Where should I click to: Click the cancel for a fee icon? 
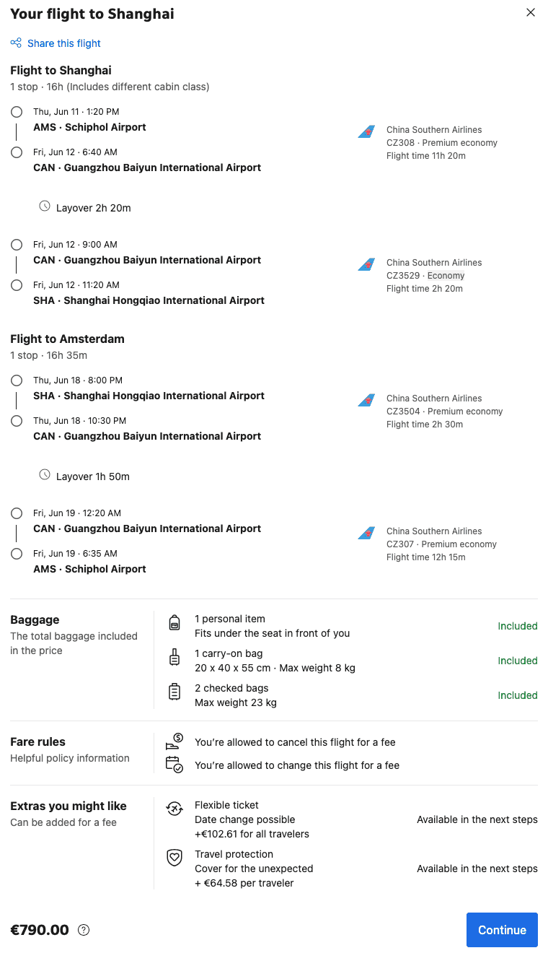coord(174,741)
